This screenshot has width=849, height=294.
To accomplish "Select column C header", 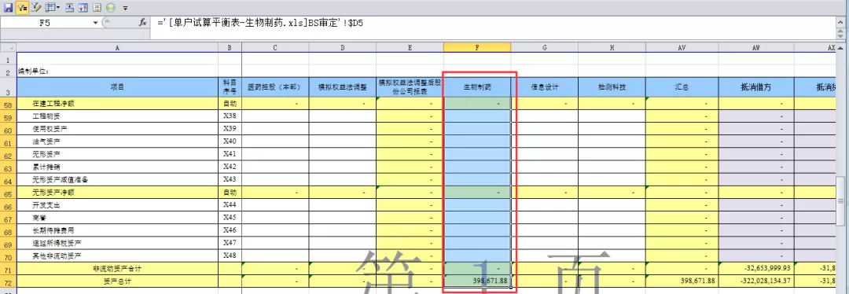I will click(275, 48).
